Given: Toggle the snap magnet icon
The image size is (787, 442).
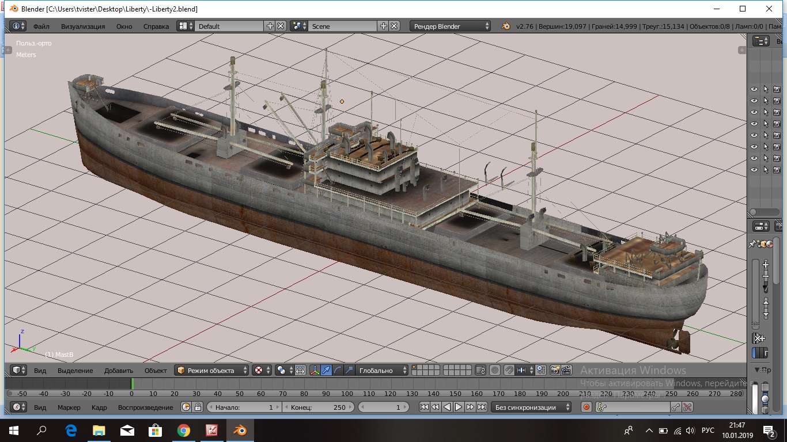Looking at the screenshot, I should tap(509, 370).
